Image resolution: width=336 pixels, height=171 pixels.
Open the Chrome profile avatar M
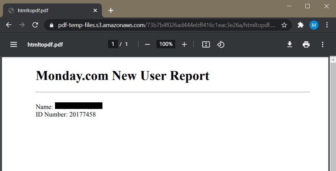point(314,25)
